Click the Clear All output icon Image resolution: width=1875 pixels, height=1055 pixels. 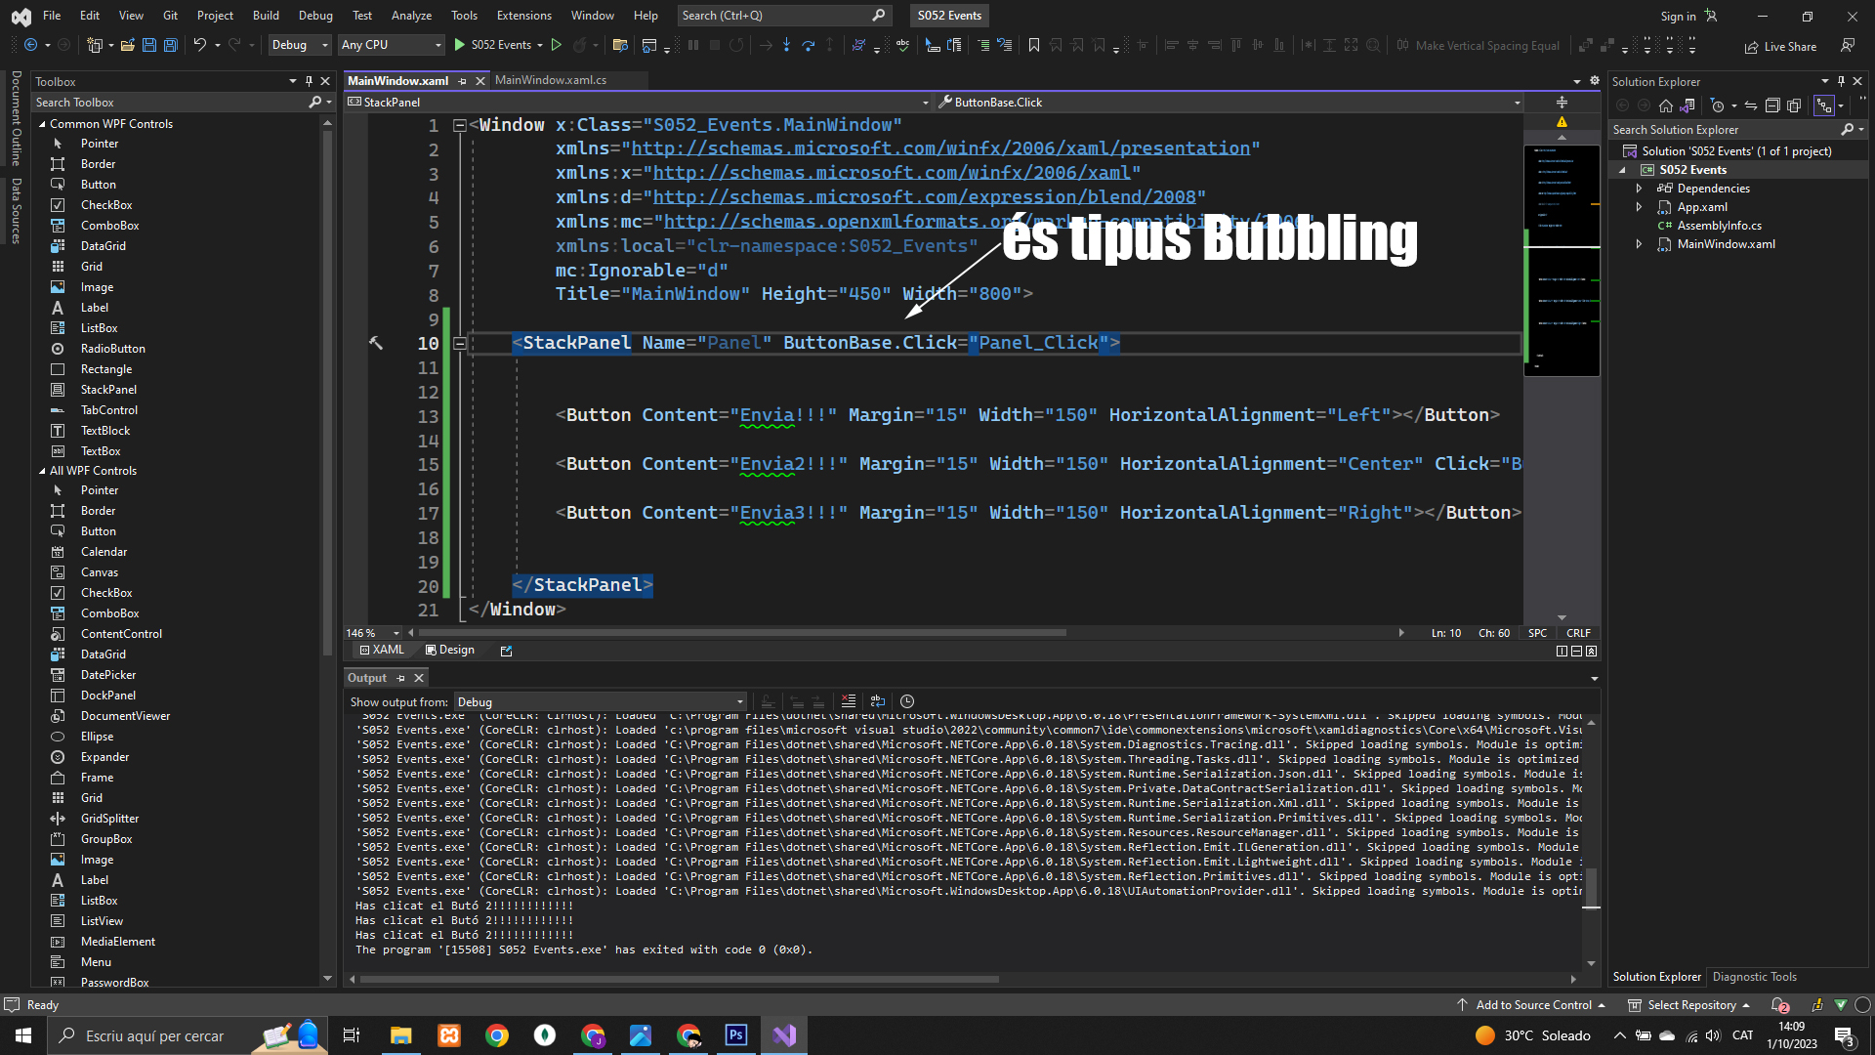(x=848, y=701)
